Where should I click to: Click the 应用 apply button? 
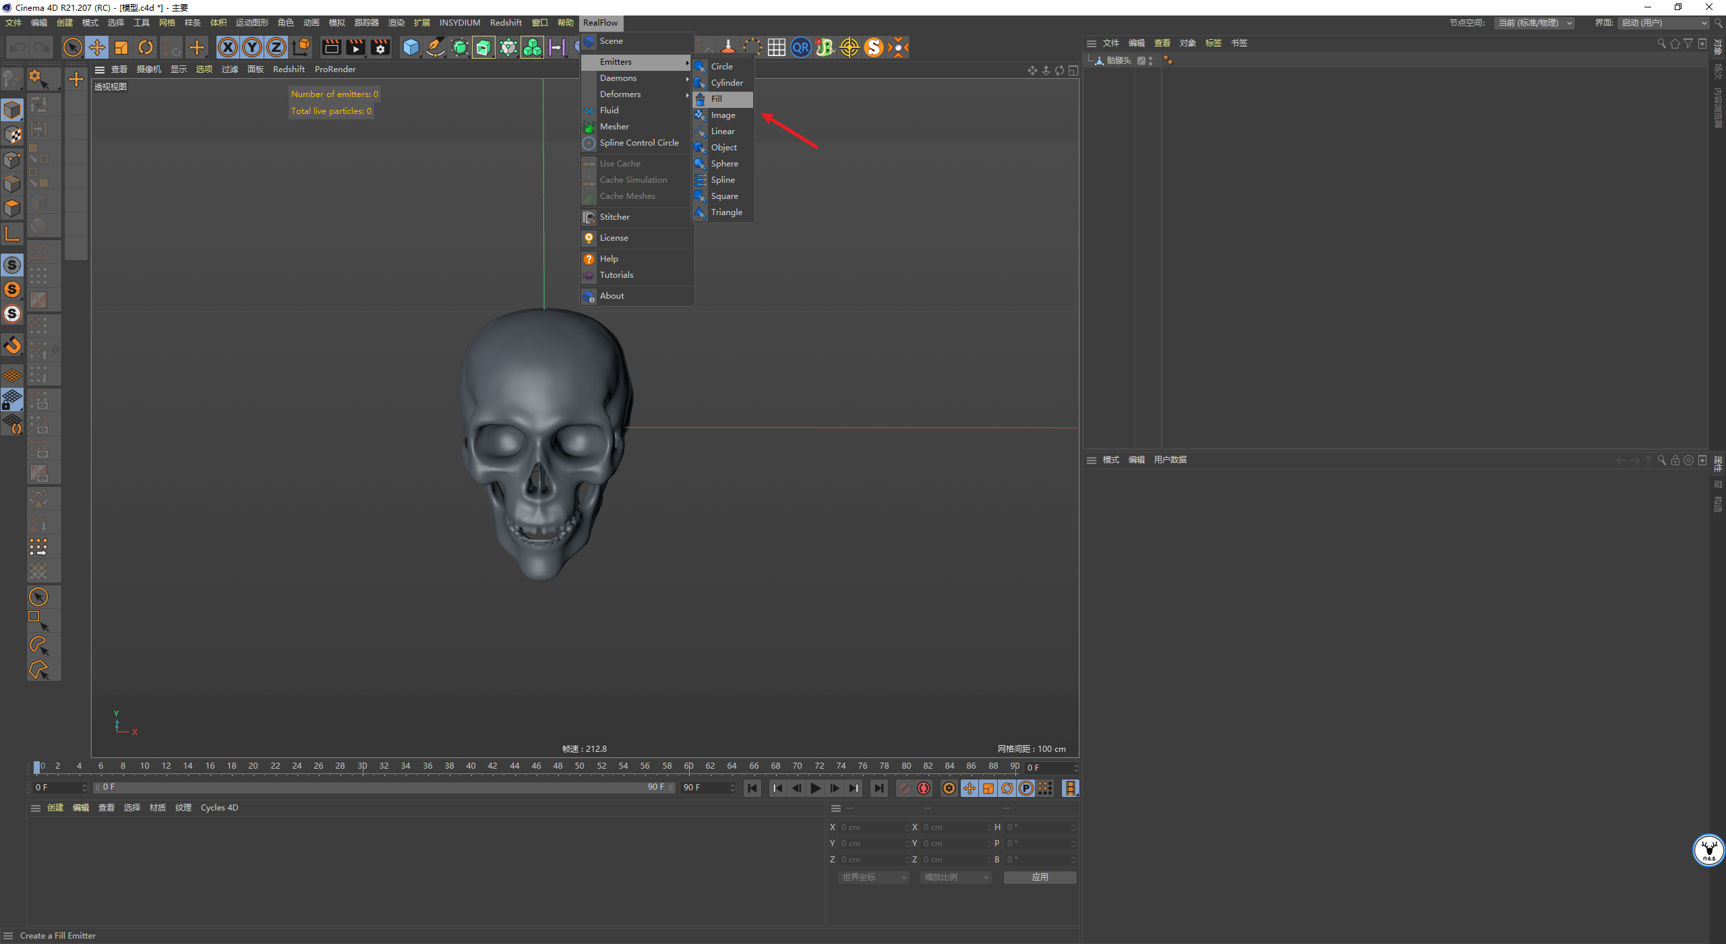[x=1040, y=877]
